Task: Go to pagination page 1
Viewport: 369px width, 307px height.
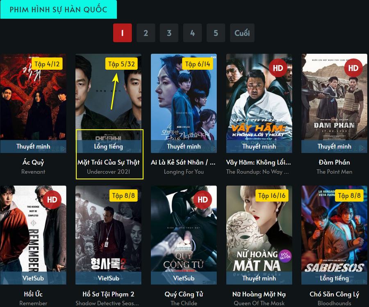Action: (122, 33)
